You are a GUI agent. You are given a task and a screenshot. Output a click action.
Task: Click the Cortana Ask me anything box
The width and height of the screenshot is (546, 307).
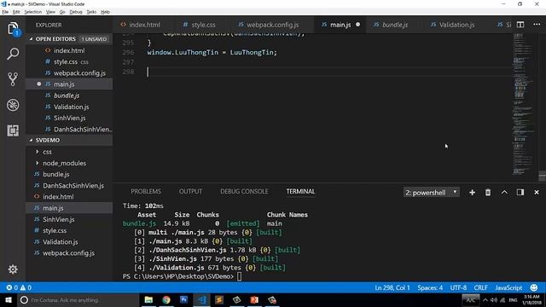78,299
